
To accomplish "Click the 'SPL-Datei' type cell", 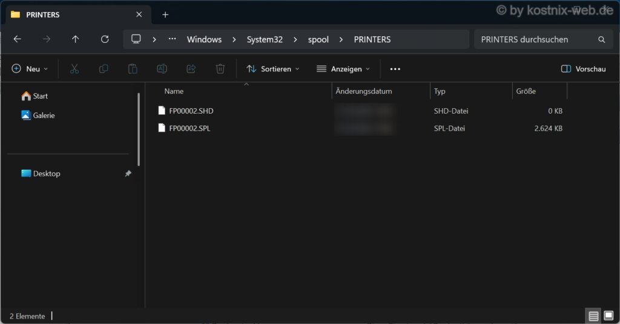I will click(449, 128).
